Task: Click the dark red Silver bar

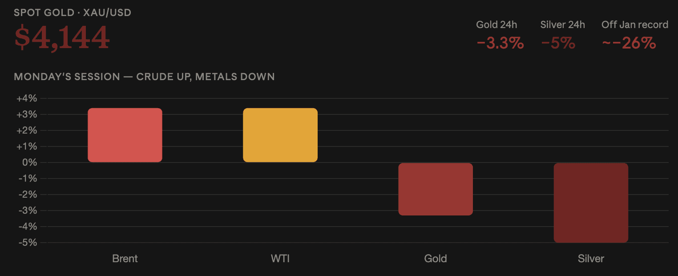Action: [x=591, y=203]
